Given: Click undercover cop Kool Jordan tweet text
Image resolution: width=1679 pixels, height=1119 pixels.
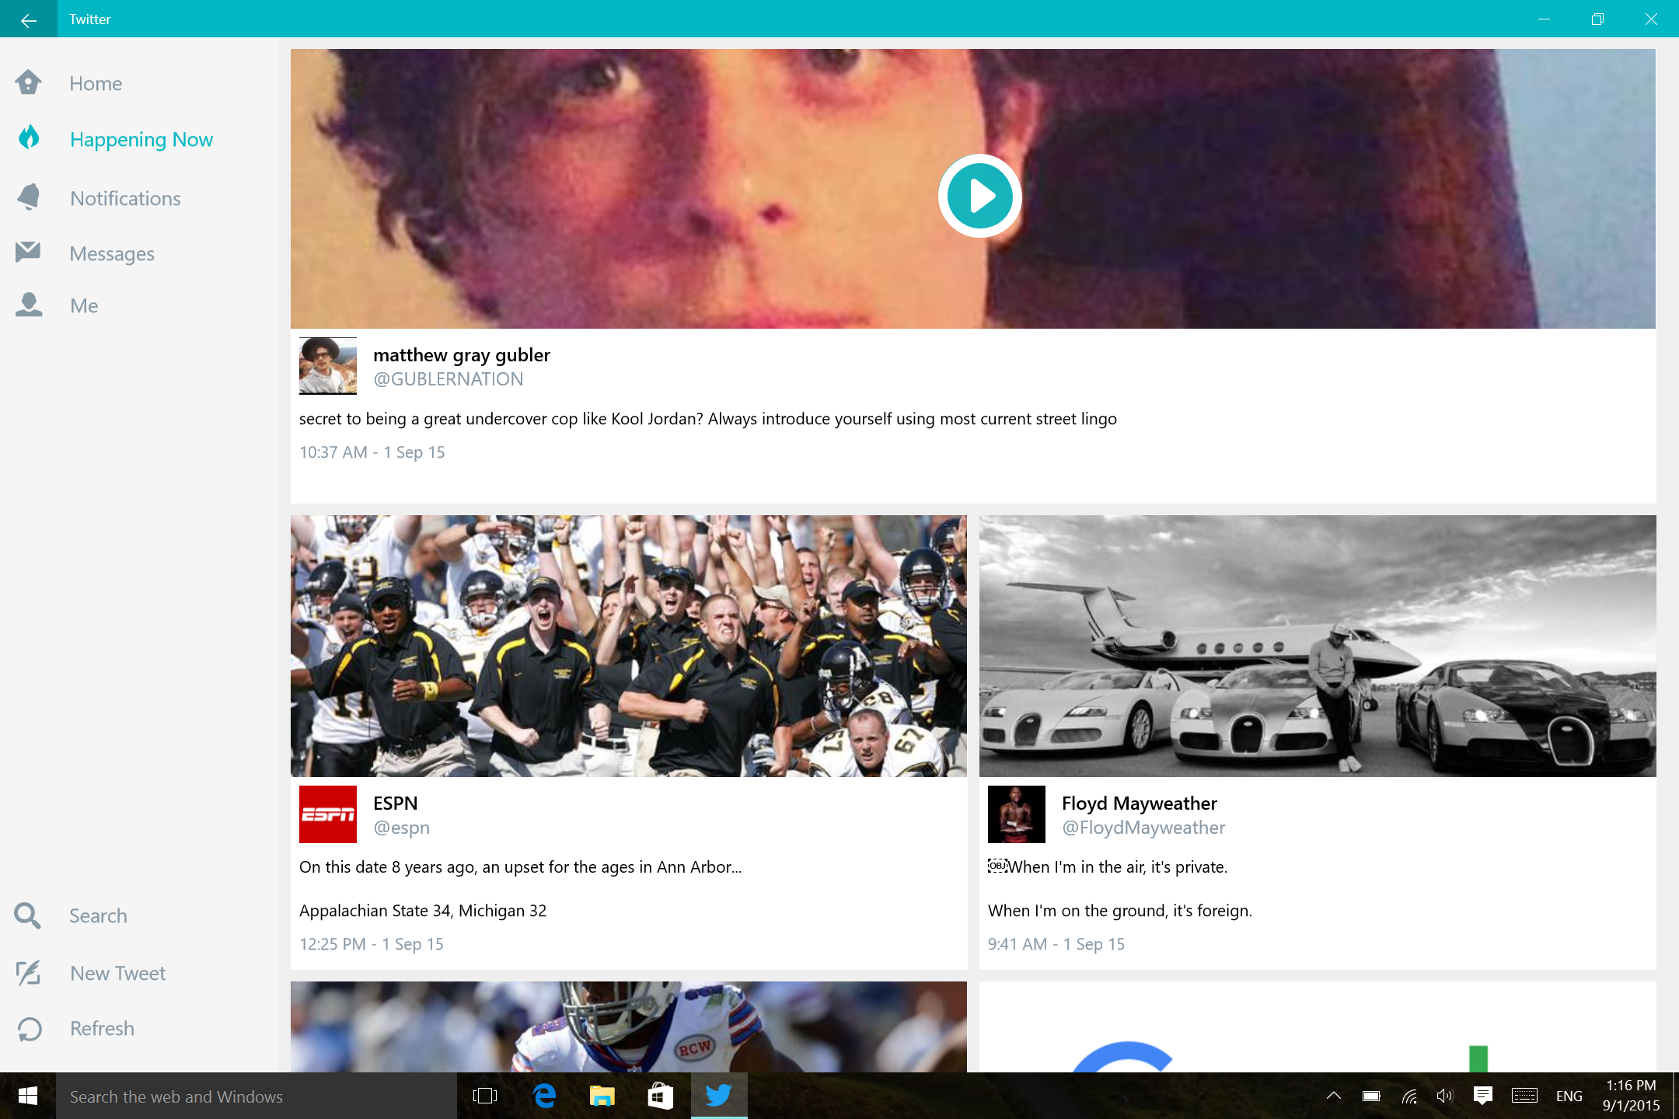Looking at the screenshot, I should pos(708,419).
